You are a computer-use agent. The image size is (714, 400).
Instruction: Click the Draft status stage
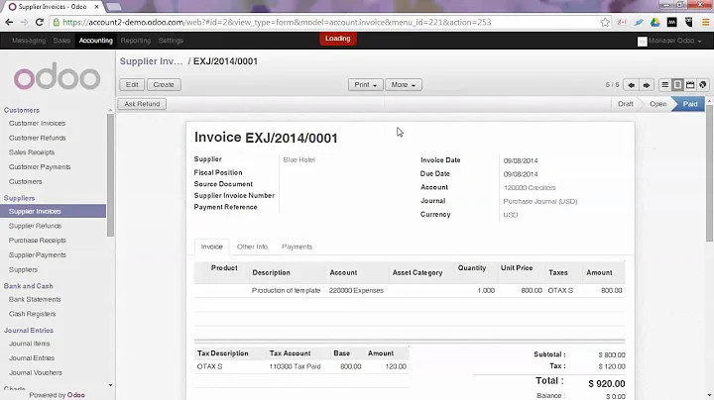click(x=625, y=104)
